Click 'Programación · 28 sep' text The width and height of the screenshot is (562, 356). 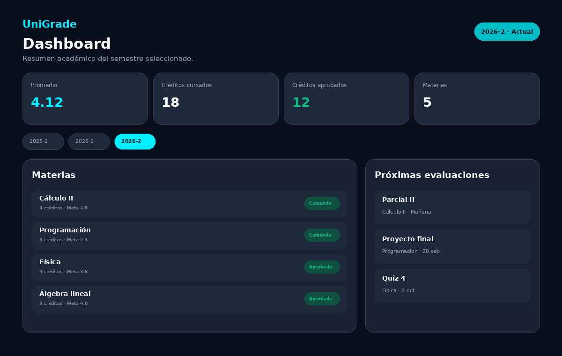411,251
